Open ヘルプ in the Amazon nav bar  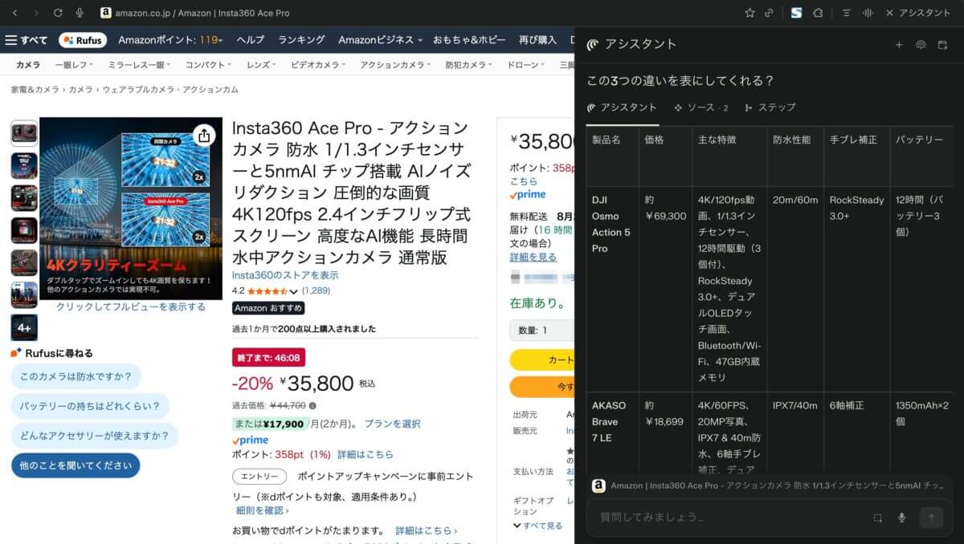tap(251, 40)
